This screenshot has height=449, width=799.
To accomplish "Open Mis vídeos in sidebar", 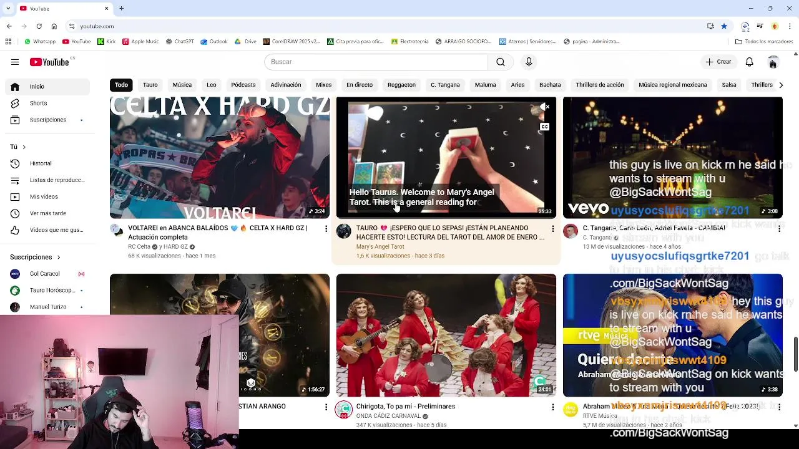I will click(x=47, y=196).
